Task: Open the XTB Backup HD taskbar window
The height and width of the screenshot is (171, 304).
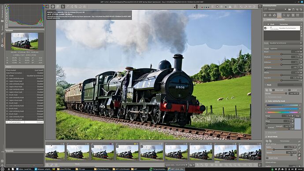Action: (x=102, y=169)
